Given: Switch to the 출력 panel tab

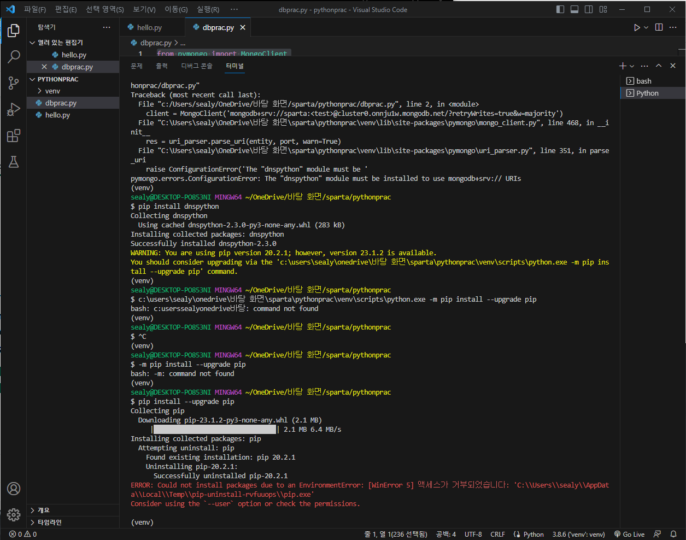Looking at the screenshot, I should (162, 66).
